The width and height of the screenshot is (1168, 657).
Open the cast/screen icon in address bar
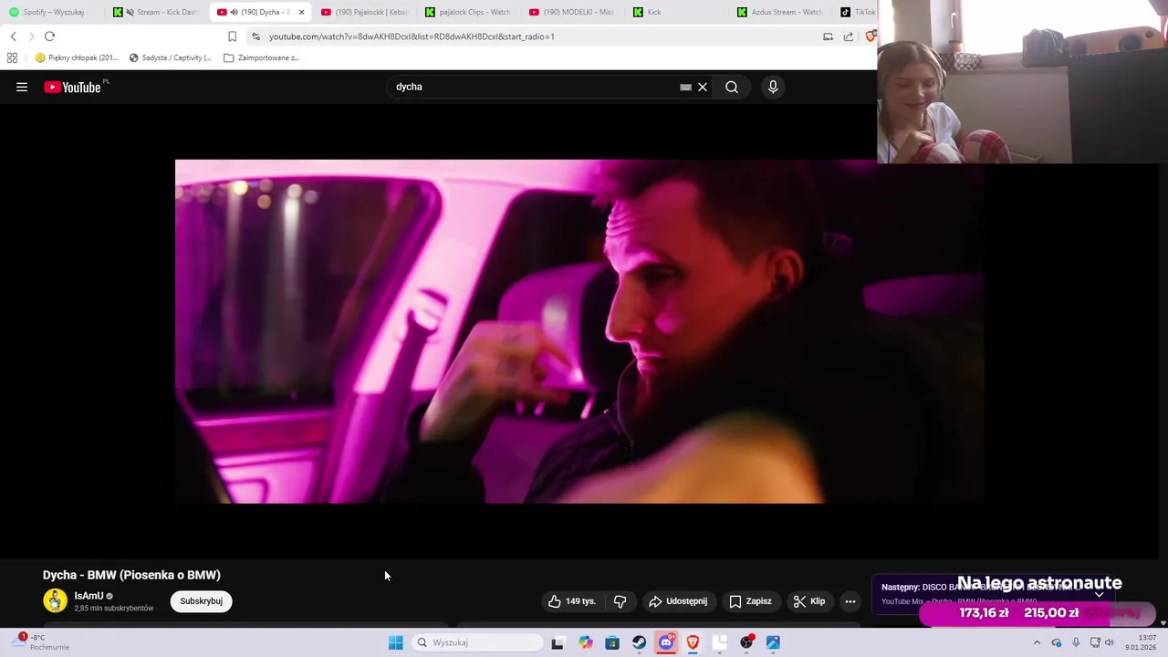[x=828, y=36]
